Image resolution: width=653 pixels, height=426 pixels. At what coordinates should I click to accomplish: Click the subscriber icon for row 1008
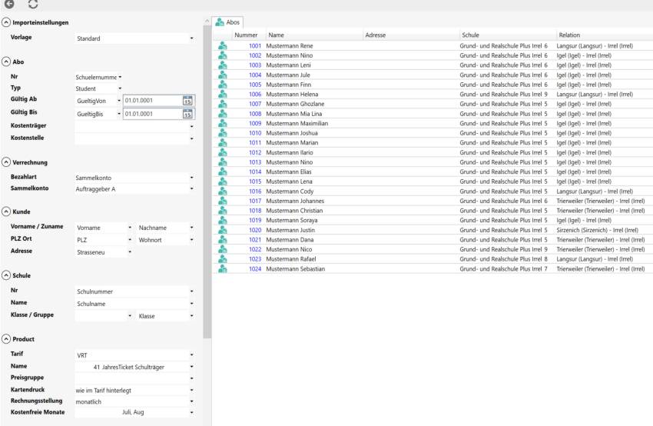(223, 114)
